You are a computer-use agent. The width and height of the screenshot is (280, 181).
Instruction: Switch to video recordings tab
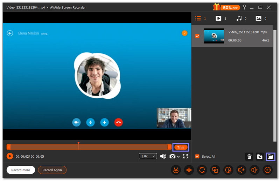[x=221, y=18]
